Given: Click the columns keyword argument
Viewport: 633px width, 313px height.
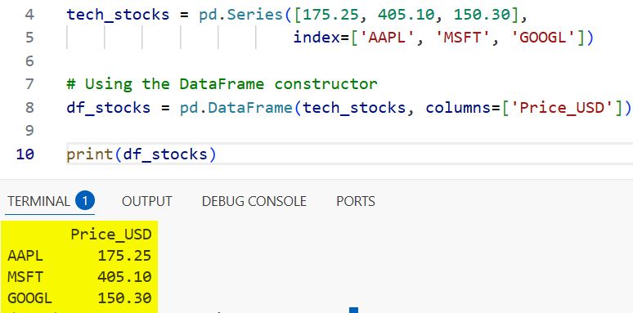Looking at the screenshot, I should pyautogui.click(x=459, y=108).
